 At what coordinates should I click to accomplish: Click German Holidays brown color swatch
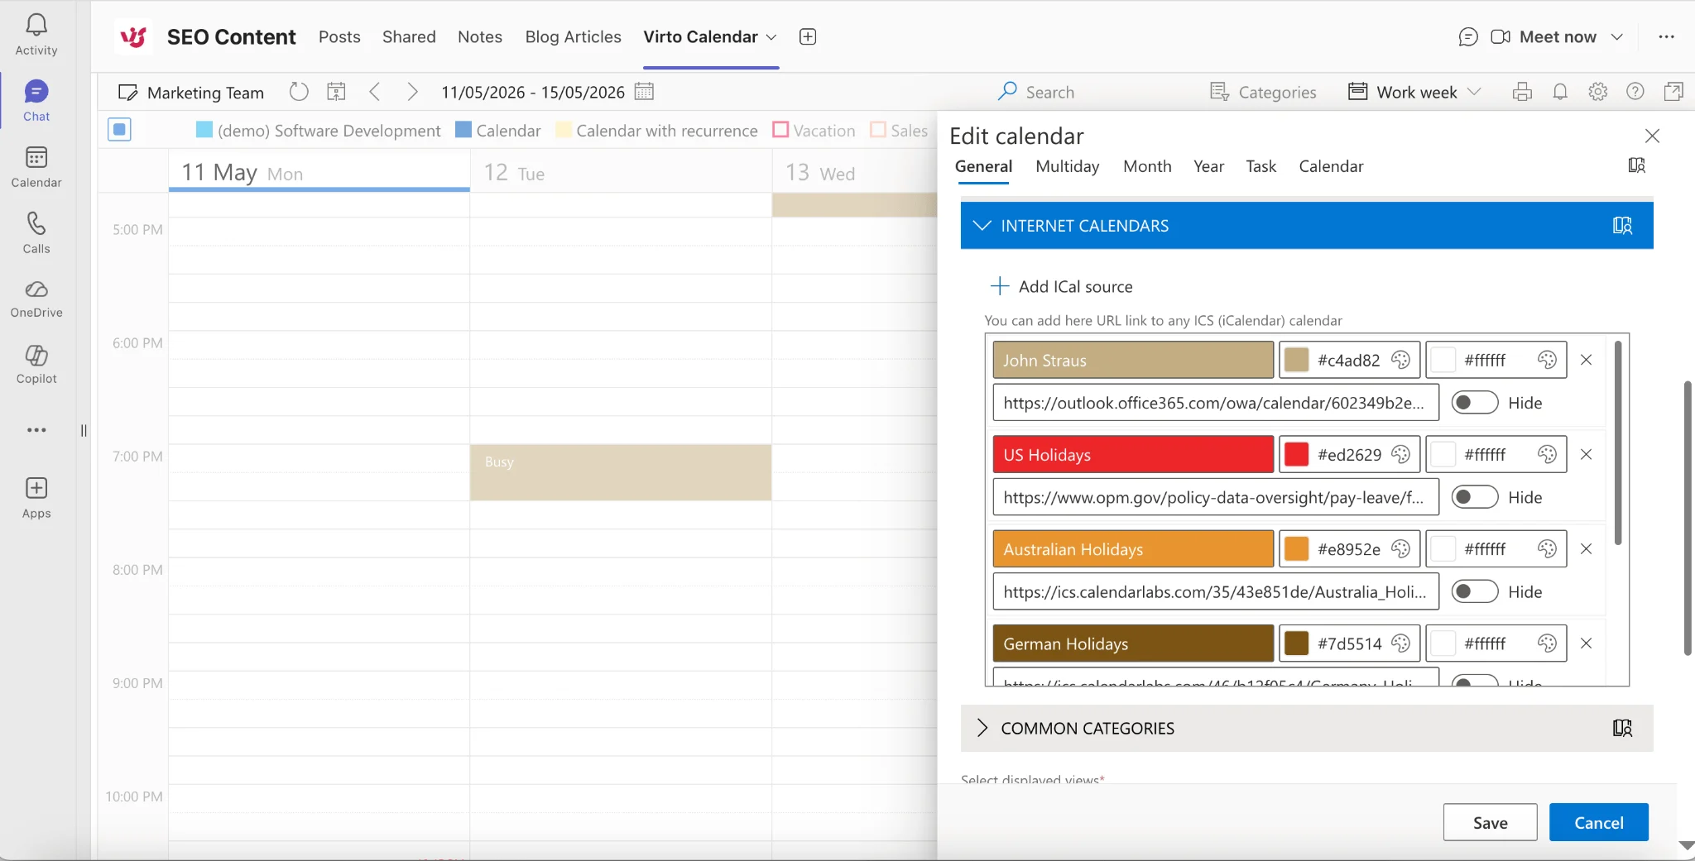(x=1296, y=643)
